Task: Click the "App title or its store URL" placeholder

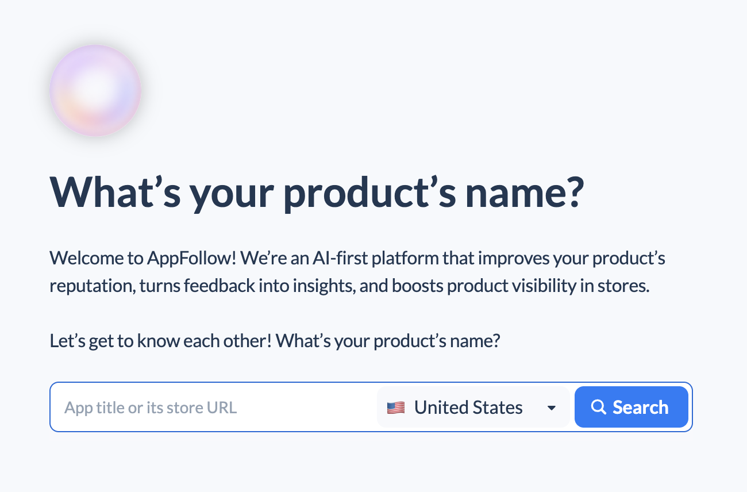Action: (151, 408)
